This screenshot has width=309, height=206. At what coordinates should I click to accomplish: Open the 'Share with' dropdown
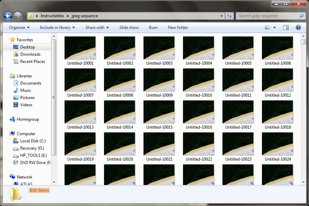[96, 27]
